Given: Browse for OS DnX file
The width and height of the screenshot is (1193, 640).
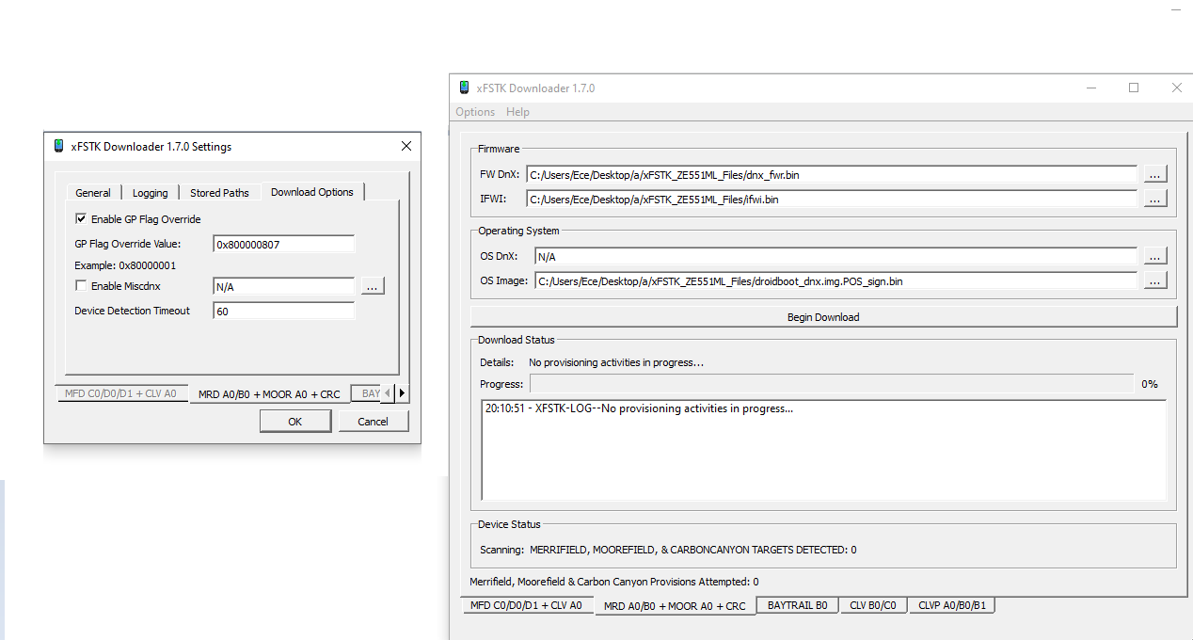Looking at the screenshot, I should [x=1155, y=256].
